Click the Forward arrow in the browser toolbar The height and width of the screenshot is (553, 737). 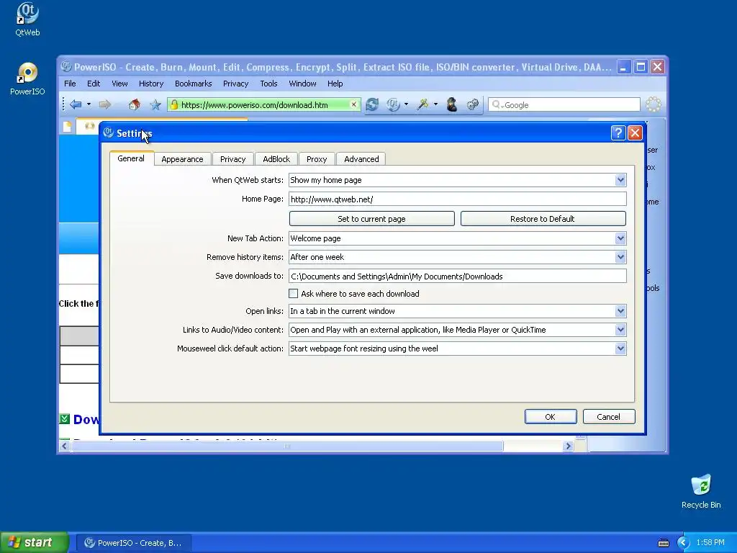coord(105,104)
